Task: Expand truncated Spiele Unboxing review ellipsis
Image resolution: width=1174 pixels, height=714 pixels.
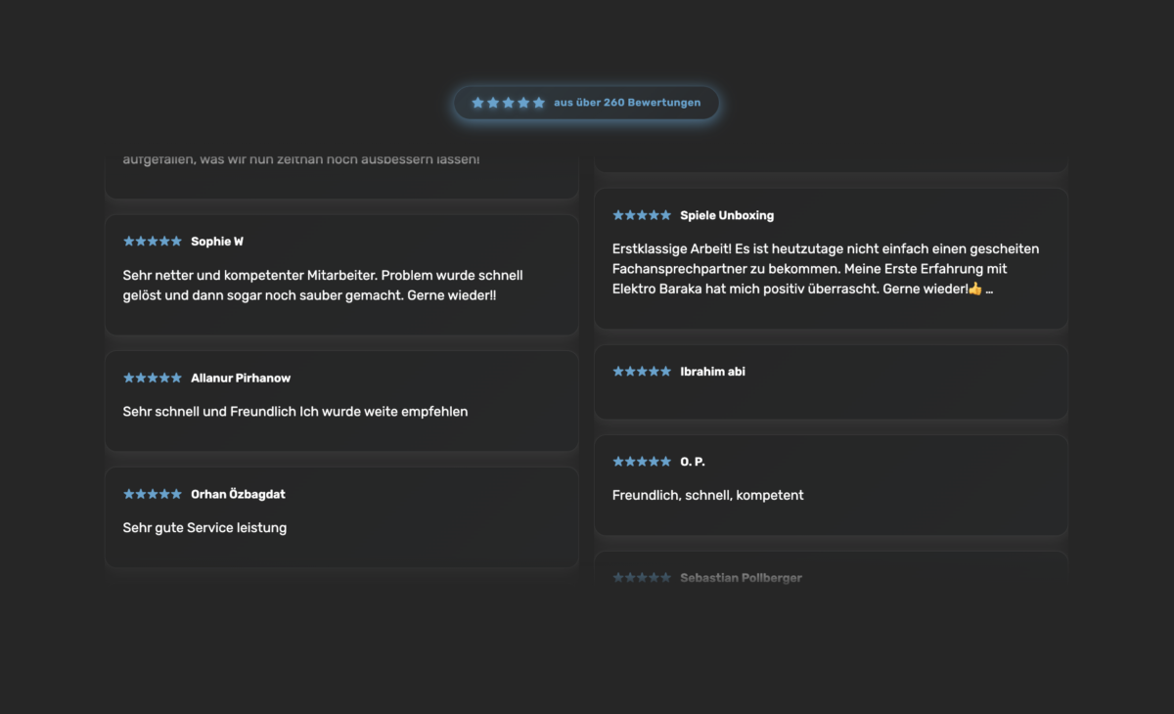Action: click(x=989, y=290)
